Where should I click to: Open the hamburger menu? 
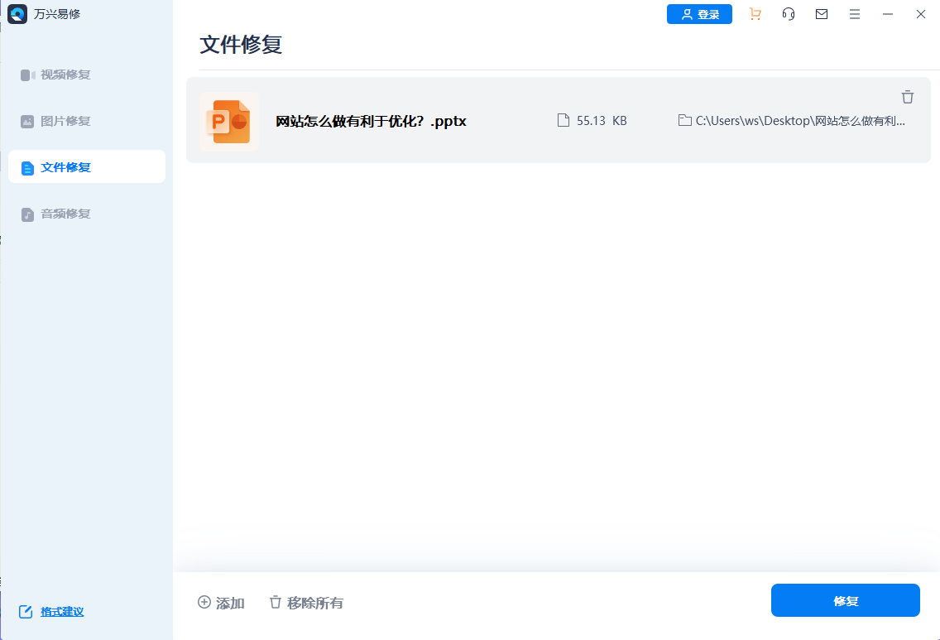(x=854, y=14)
